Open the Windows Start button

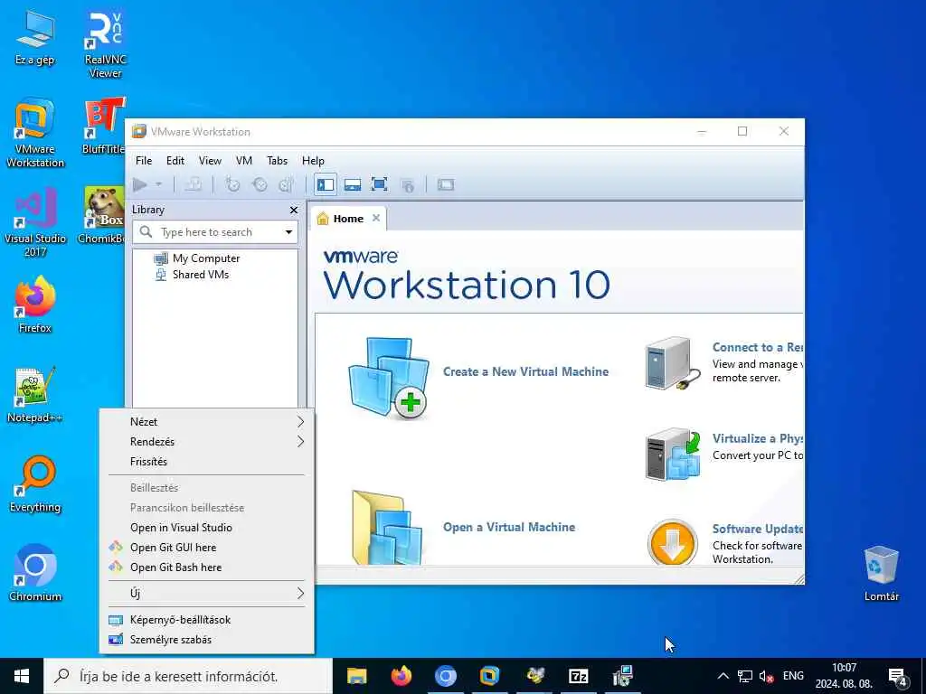click(x=22, y=676)
